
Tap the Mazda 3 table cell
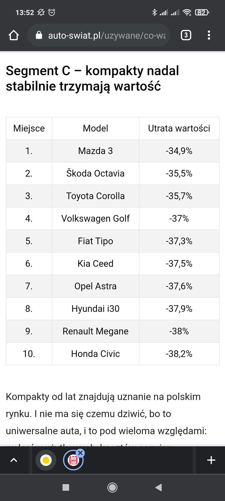tap(96, 151)
